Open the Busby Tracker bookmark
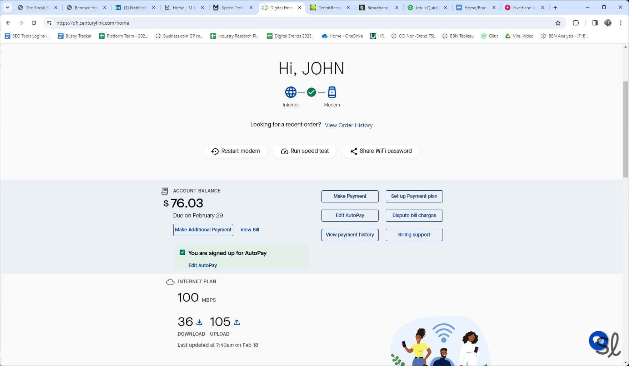The height and width of the screenshot is (366, 629). click(x=75, y=36)
